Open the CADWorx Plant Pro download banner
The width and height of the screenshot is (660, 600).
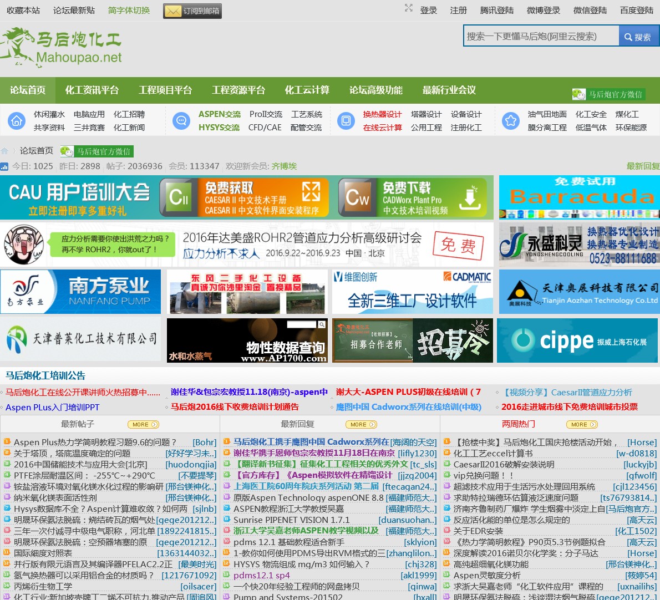click(413, 197)
